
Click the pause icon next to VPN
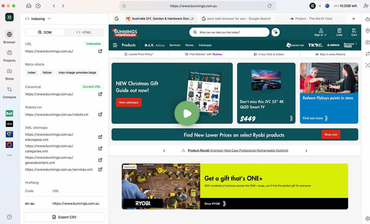pyautogui.click(x=313, y=6)
